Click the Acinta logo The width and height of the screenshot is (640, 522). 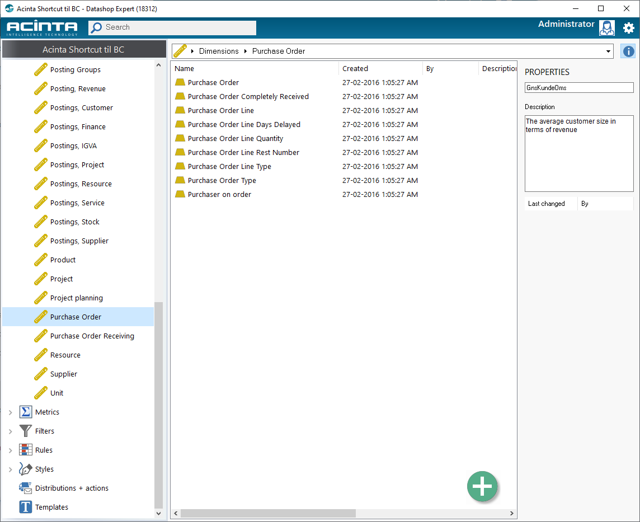[42, 28]
